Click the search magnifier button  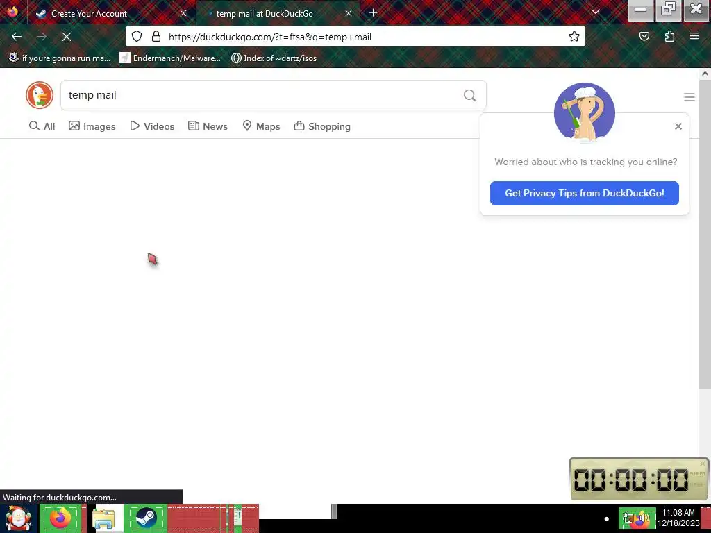click(x=470, y=95)
